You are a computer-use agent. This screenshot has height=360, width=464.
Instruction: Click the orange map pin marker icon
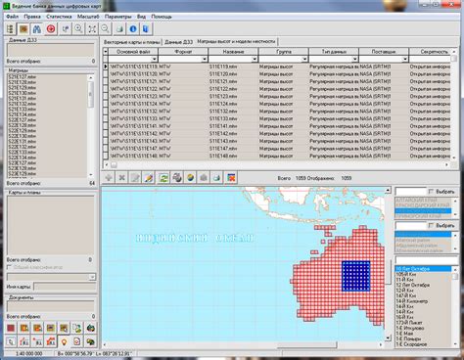pos(64,341)
